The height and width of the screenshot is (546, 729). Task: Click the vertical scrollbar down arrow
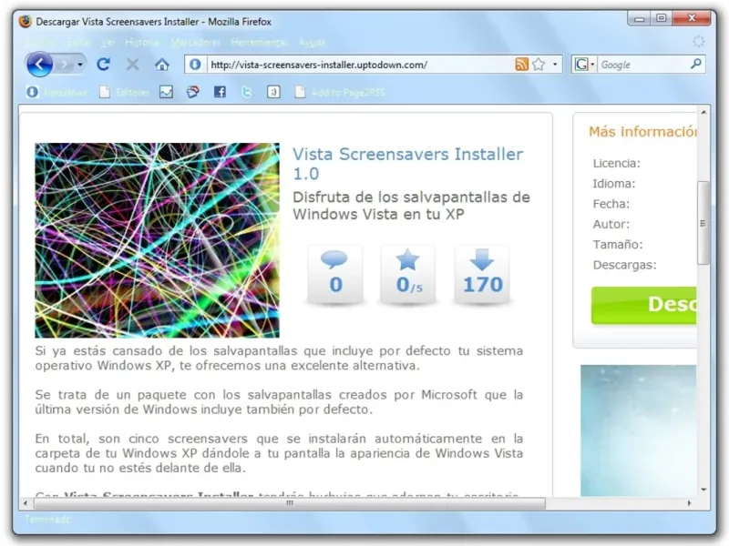tap(703, 490)
